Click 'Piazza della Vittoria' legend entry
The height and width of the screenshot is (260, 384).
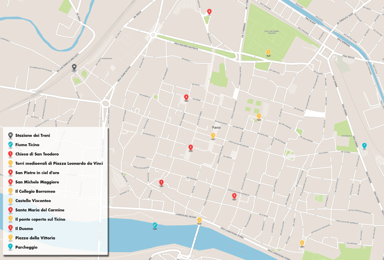35,238
